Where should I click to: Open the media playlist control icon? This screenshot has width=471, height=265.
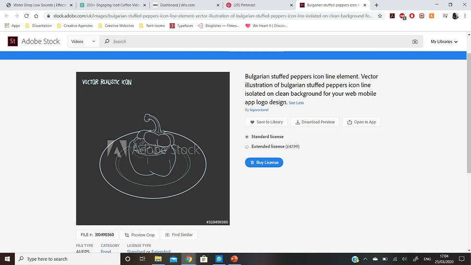(x=445, y=16)
